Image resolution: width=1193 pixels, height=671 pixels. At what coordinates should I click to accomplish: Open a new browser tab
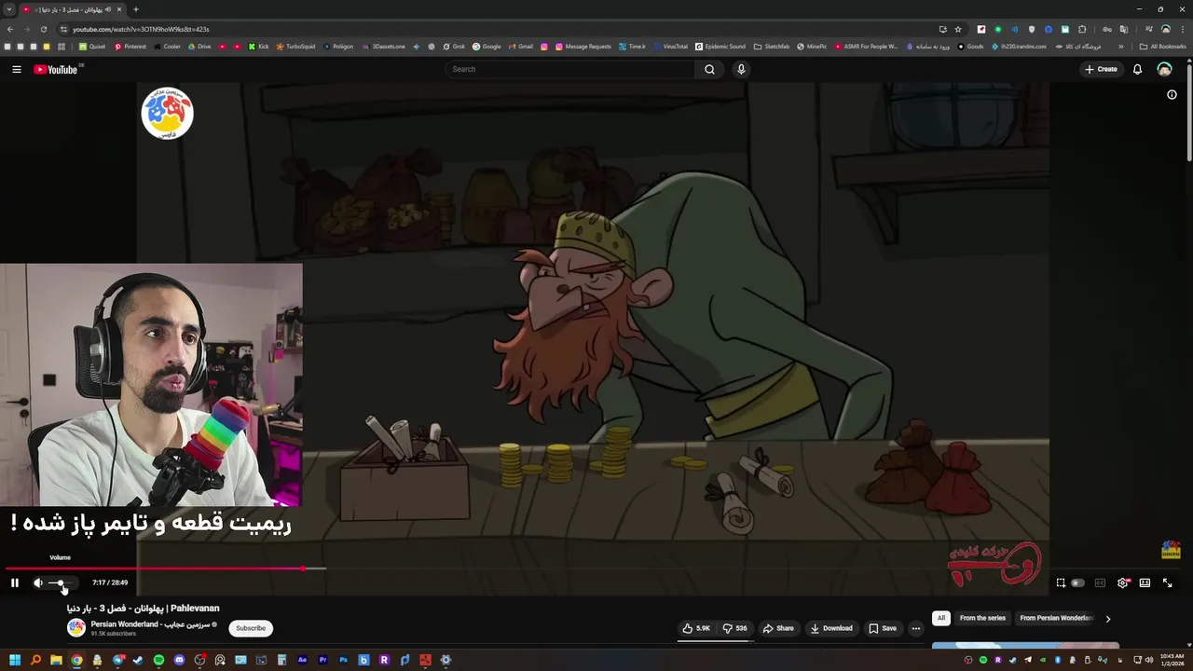tap(136, 9)
